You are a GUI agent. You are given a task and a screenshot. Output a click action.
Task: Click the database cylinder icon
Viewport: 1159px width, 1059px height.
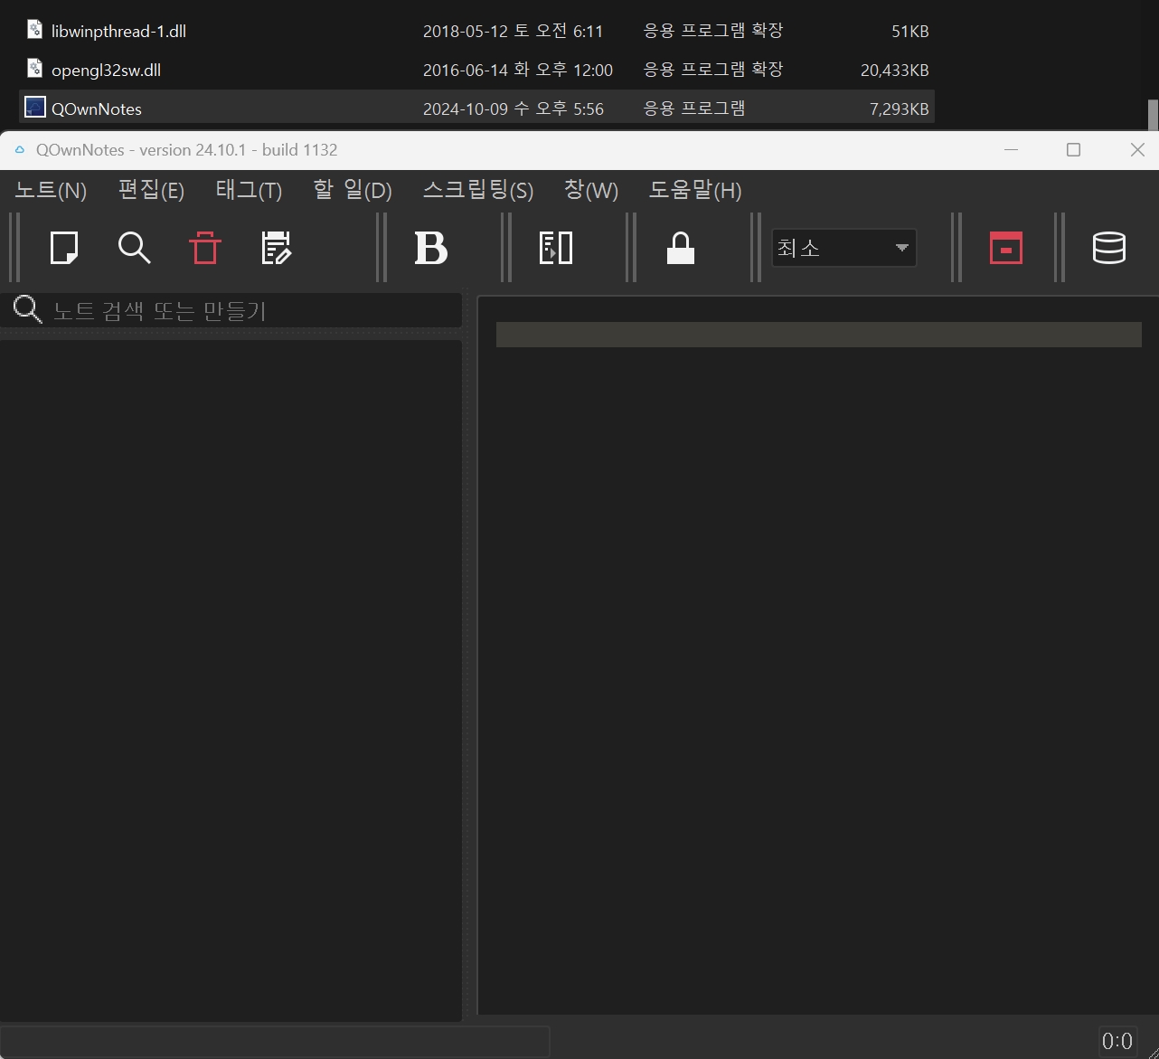pyautogui.click(x=1108, y=248)
